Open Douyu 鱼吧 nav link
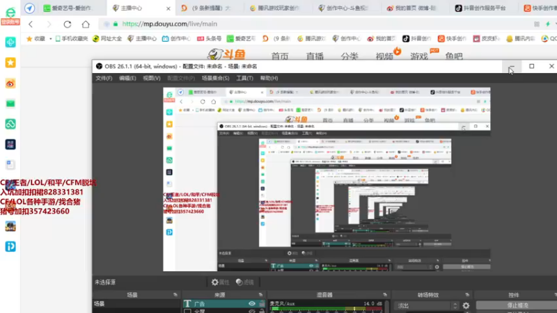This screenshot has width=557, height=313. click(x=454, y=56)
